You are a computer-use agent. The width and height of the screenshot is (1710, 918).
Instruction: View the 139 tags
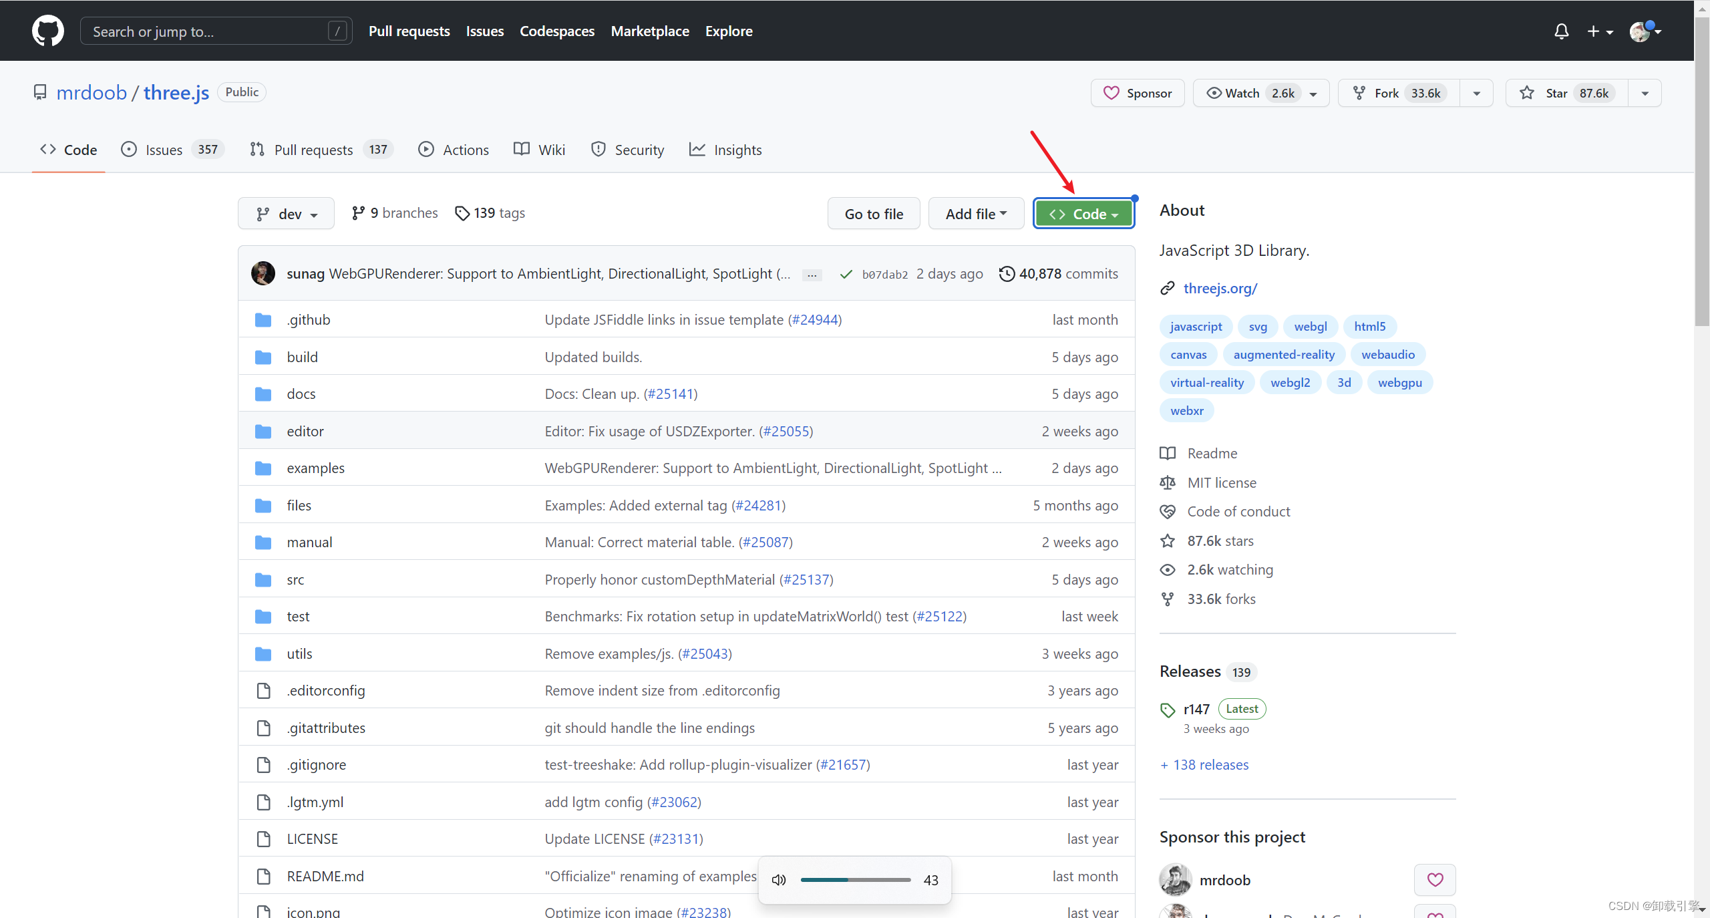490,213
